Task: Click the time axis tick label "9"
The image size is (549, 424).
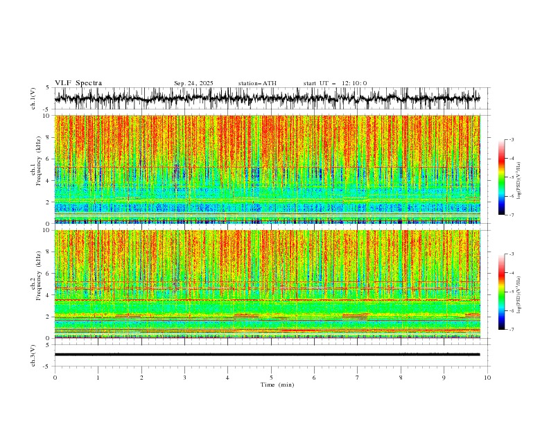Action: [x=444, y=378]
